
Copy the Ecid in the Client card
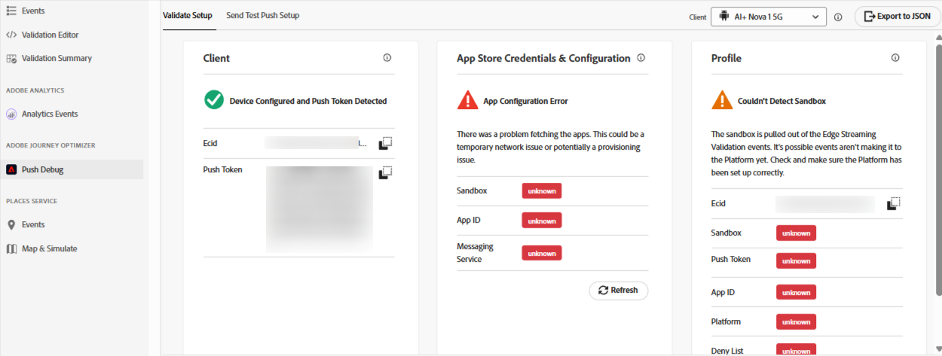(385, 142)
